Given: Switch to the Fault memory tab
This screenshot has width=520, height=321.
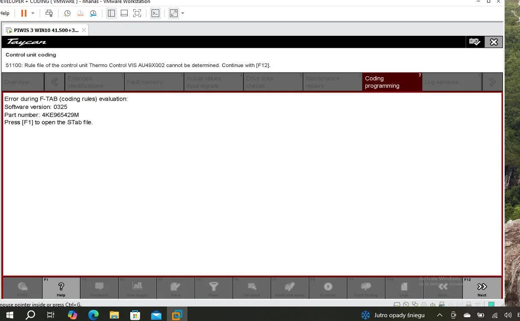Looking at the screenshot, I should (154, 82).
